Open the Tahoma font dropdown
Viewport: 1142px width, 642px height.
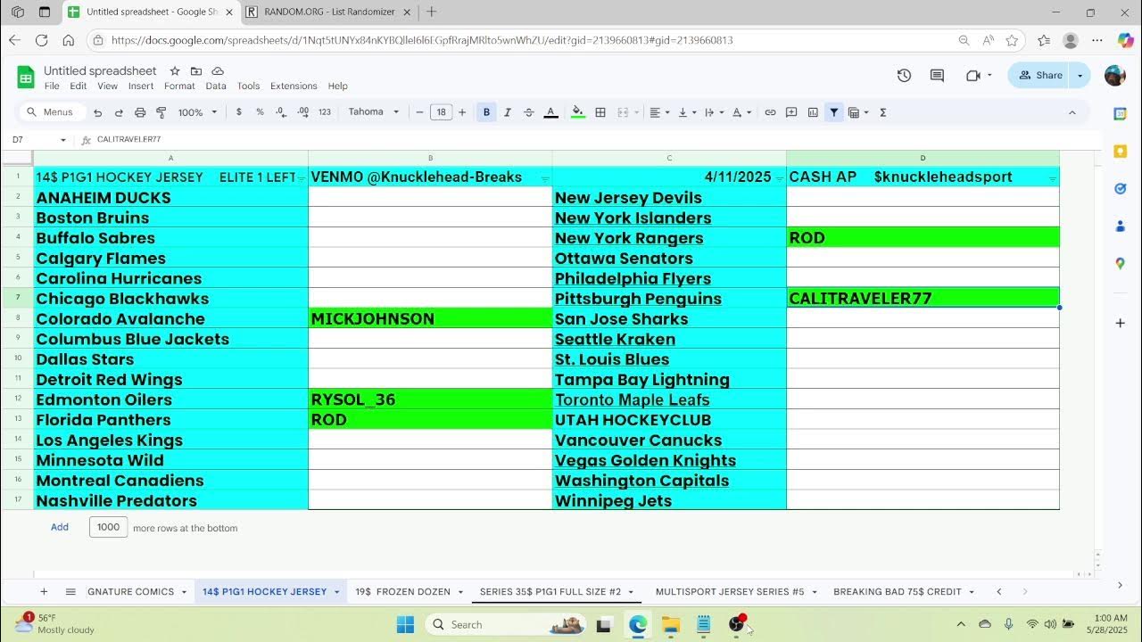coord(373,112)
